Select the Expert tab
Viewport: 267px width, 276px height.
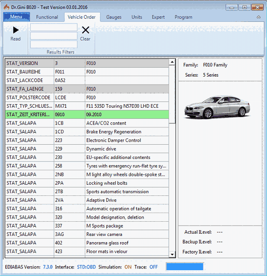click(x=158, y=17)
